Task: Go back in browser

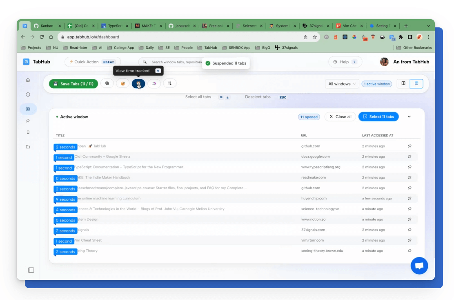Action: pos(23,37)
